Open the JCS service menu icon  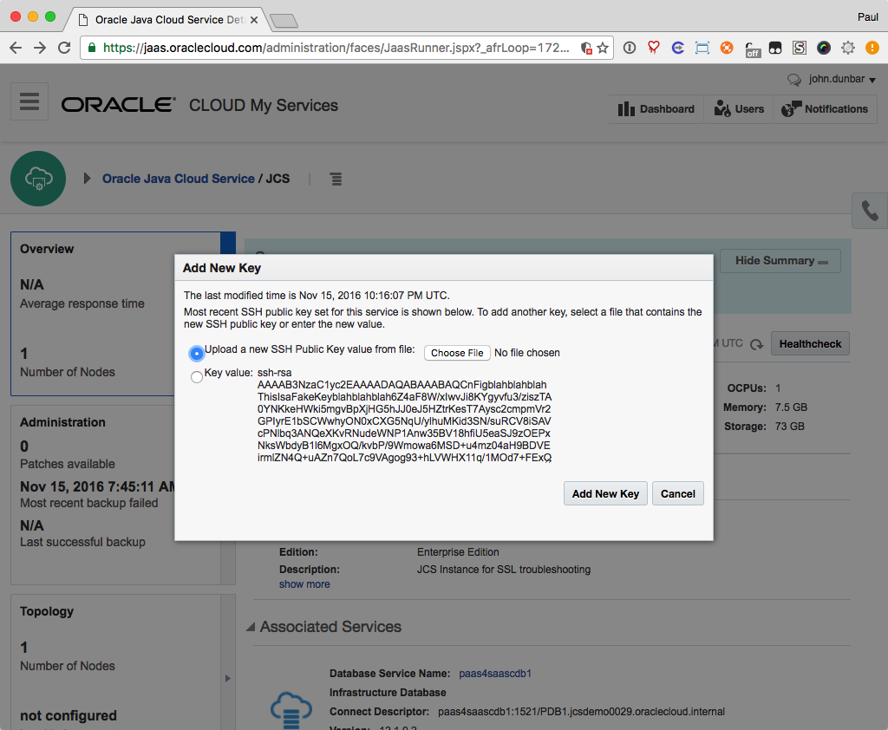pos(336,179)
